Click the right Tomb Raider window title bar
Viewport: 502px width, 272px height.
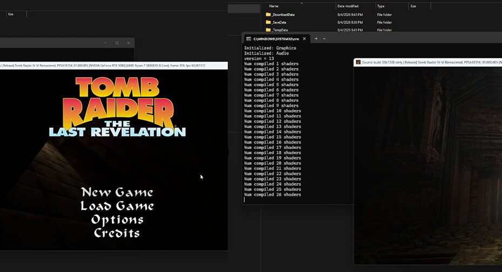428,62
